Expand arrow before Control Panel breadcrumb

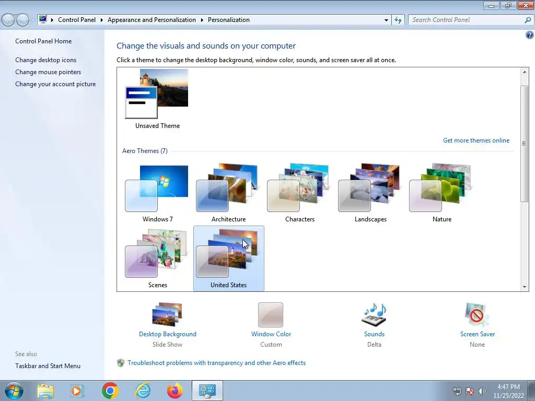click(52, 20)
